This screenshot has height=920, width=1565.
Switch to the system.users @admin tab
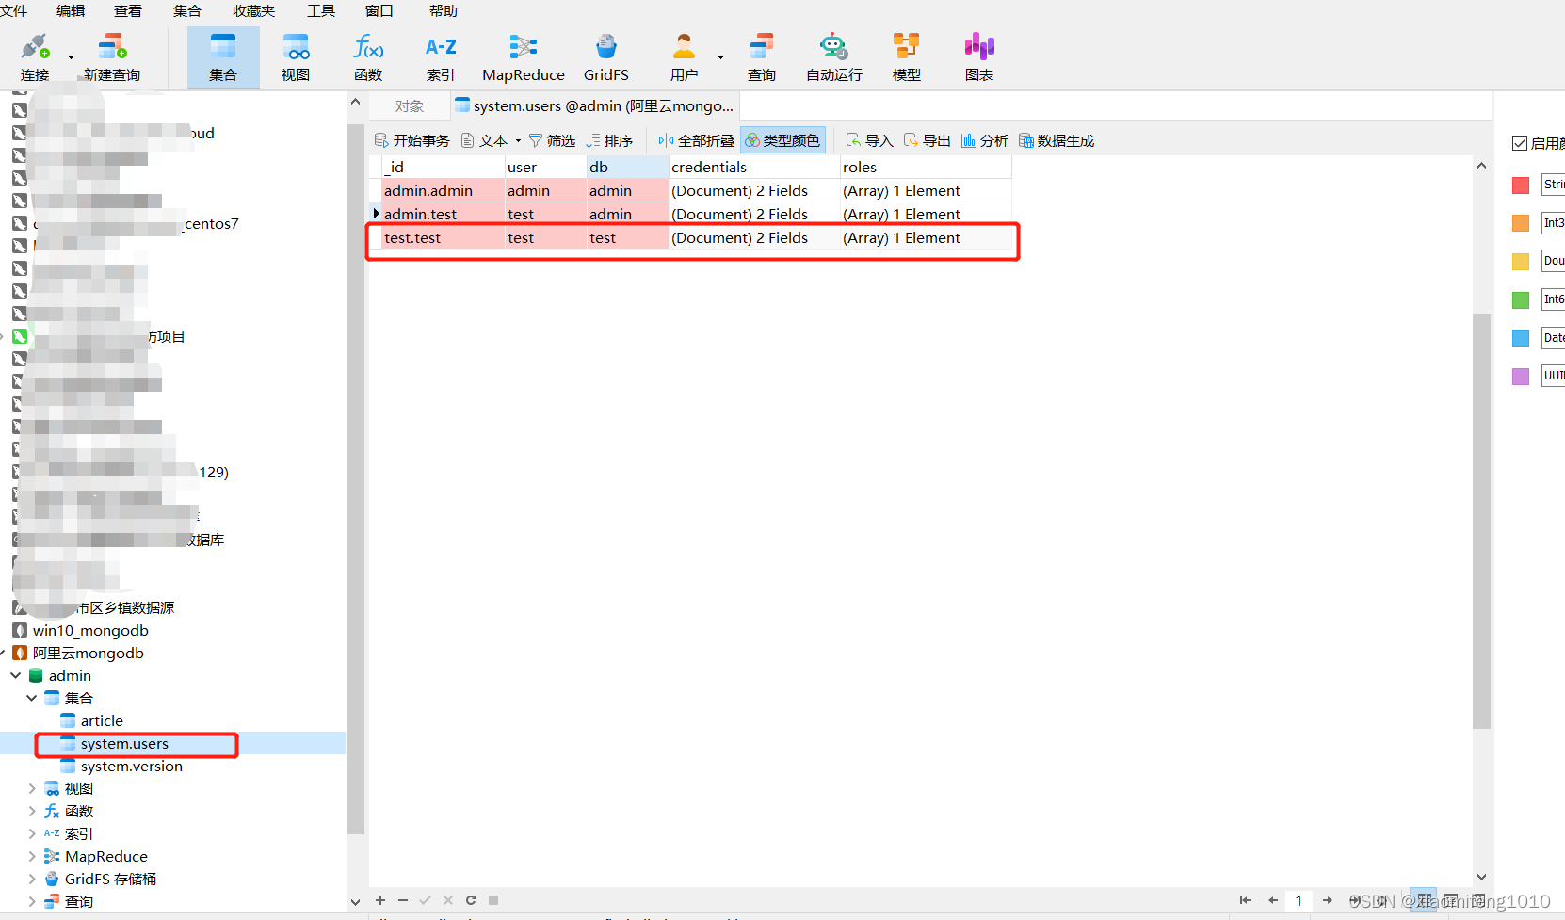coord(593,105)
